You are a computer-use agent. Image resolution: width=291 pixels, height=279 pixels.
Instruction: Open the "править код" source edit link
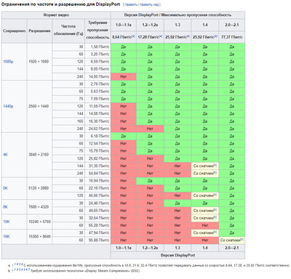pyautogui.click(x=149, y=4)
